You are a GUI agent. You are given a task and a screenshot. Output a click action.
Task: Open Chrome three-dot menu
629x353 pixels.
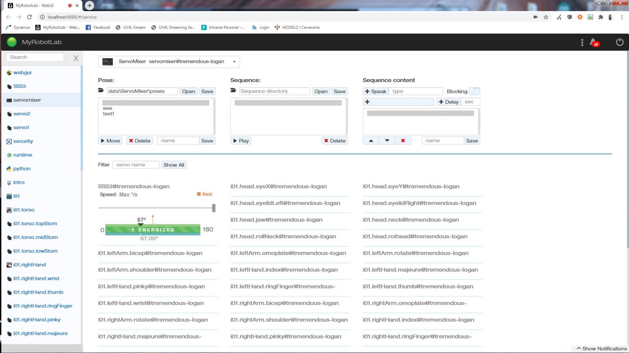click(622, 17)
